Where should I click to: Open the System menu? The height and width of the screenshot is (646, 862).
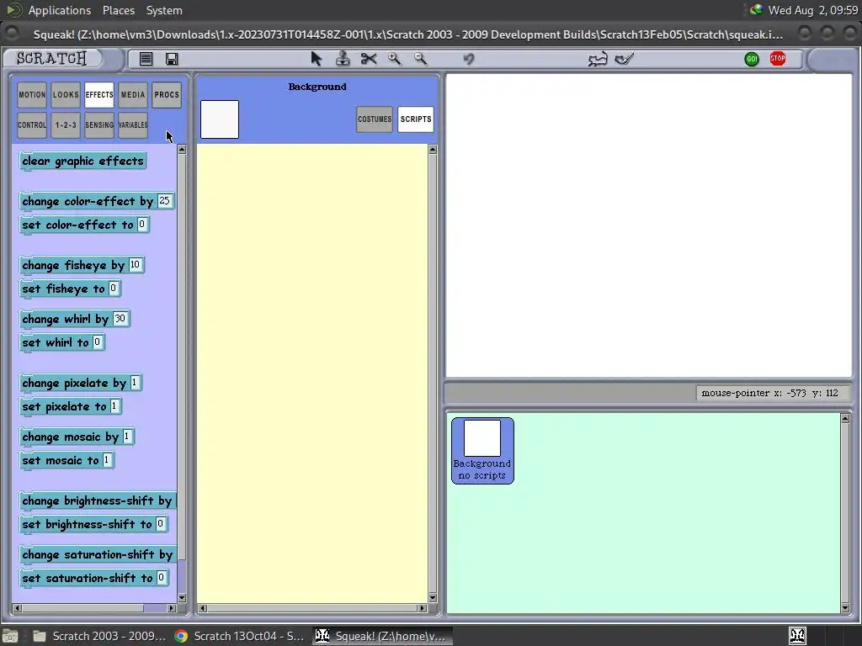[164, 10]
